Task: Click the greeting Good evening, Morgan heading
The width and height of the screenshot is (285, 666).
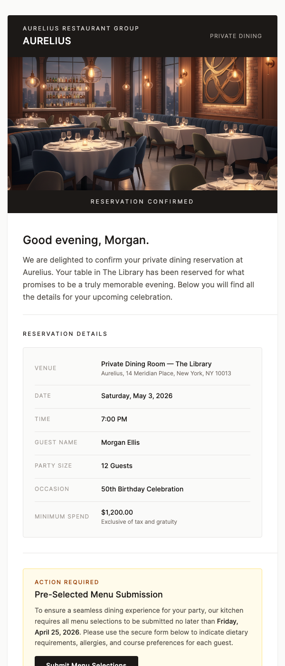Action: 86,240
